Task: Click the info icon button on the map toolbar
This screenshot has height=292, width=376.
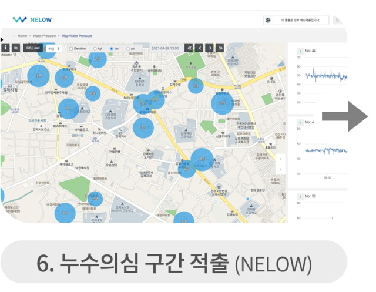Action: (5, 48)
